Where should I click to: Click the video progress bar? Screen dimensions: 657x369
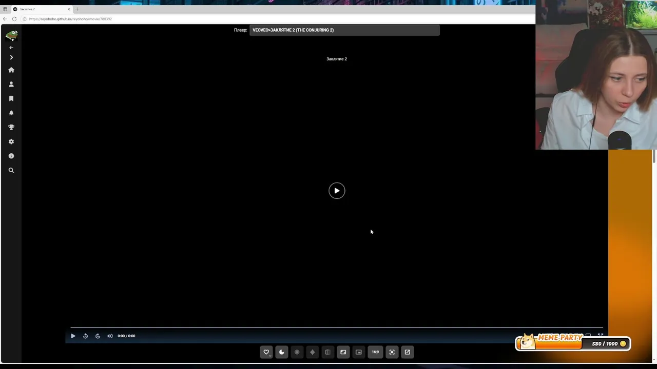336,327
